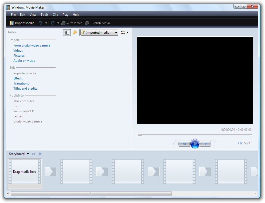
Task: Click the Play Storyboard icon
Action: click(x=40, y=154)
